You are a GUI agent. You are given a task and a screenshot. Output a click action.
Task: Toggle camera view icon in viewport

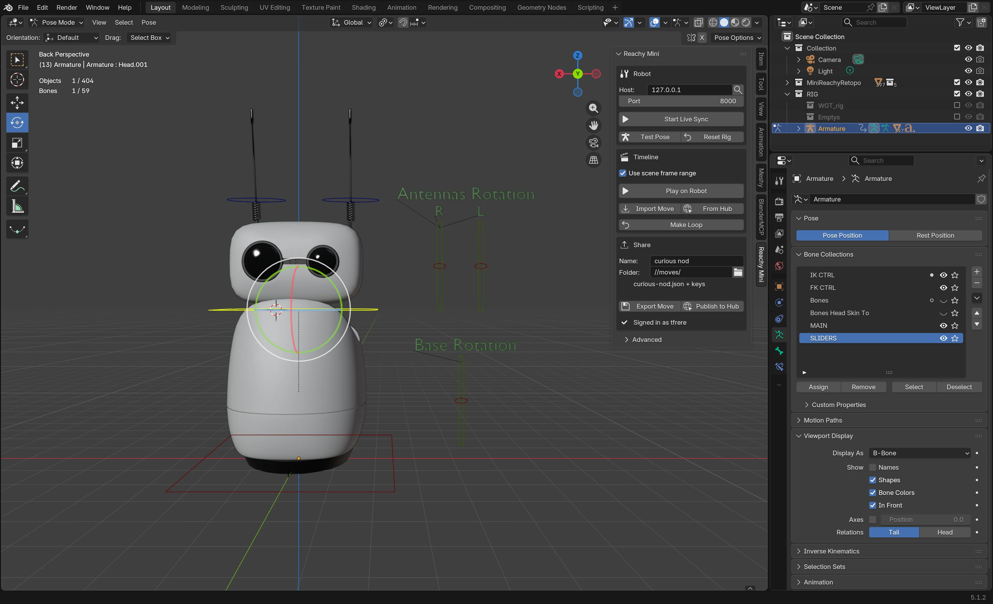(x=593, y=143)
